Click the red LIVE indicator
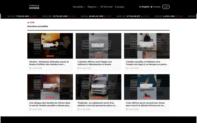 (31, 22)
